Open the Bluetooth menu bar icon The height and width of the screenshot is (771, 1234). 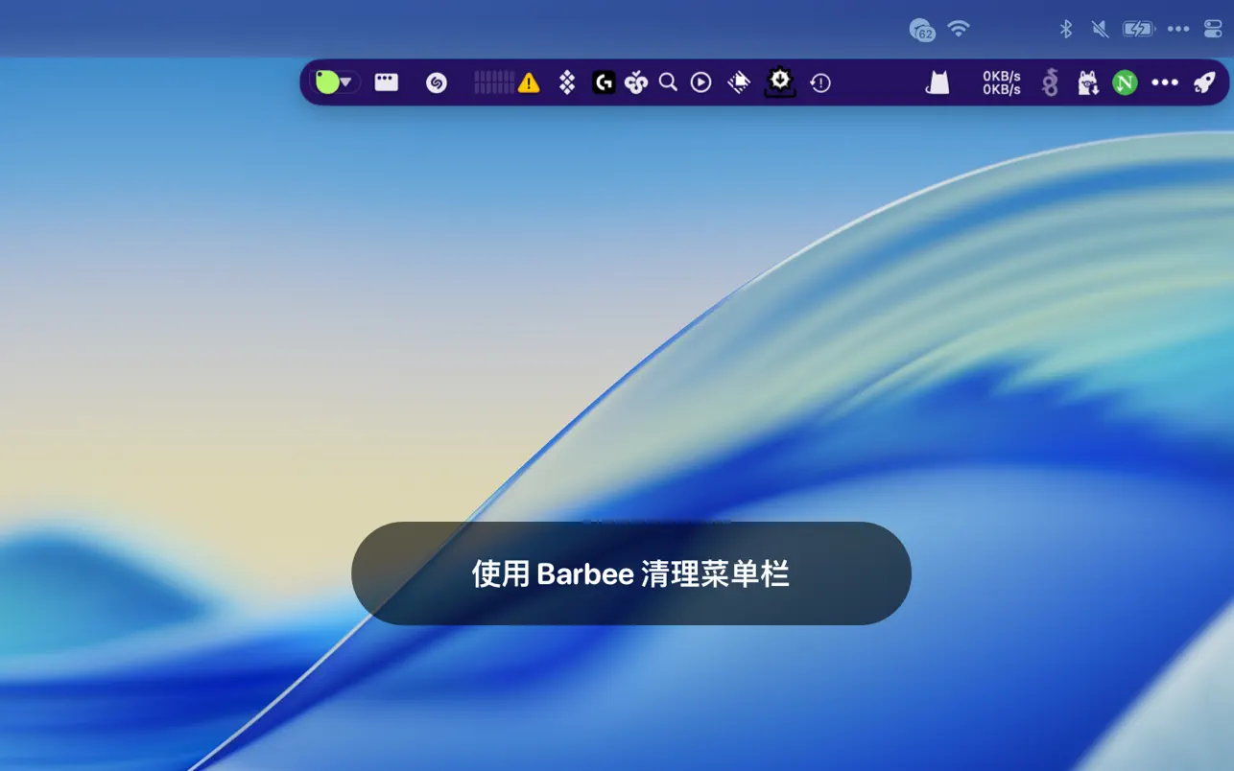pos(1065,29)
